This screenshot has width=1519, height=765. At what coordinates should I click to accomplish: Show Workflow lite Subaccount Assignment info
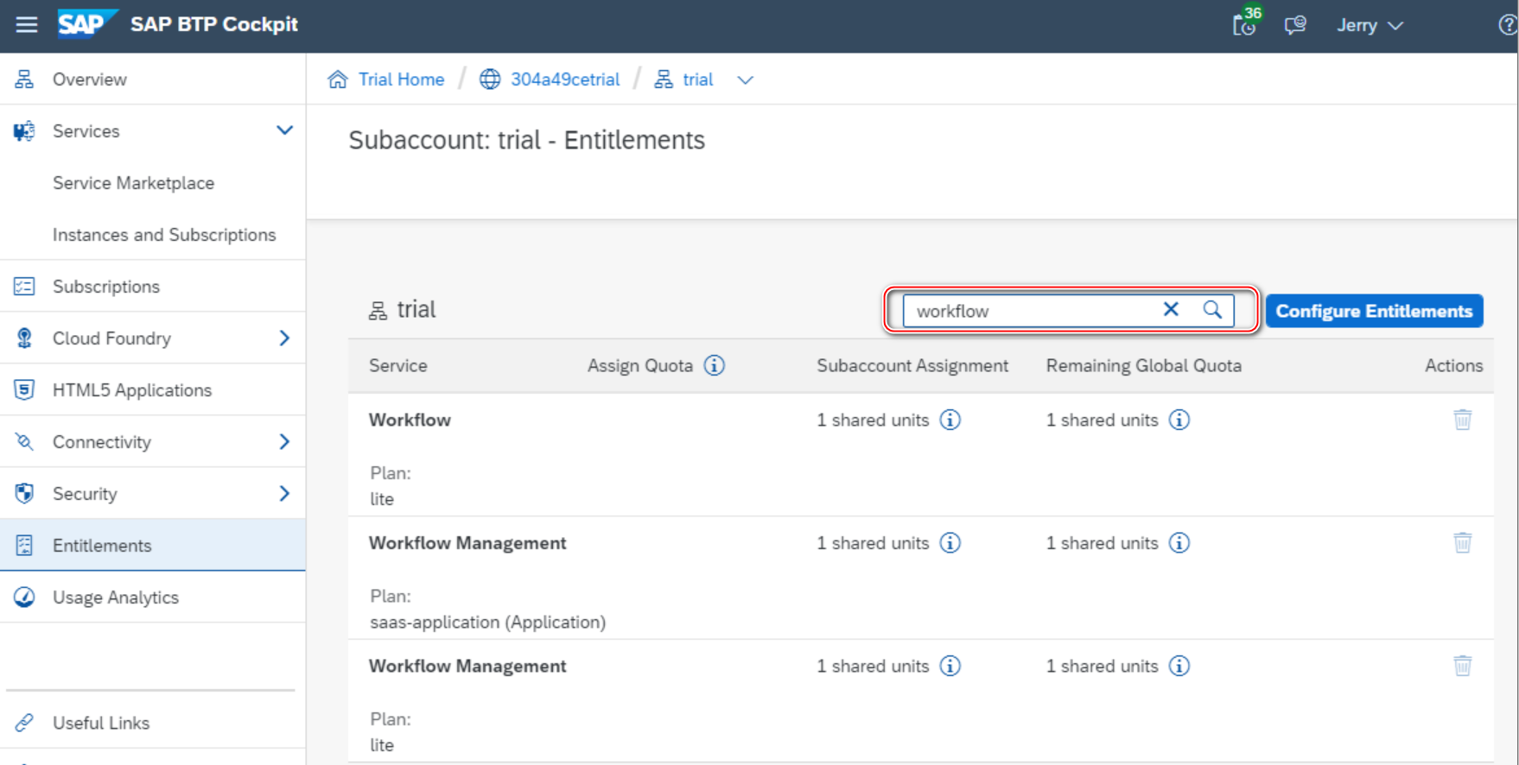click(950, 420)
